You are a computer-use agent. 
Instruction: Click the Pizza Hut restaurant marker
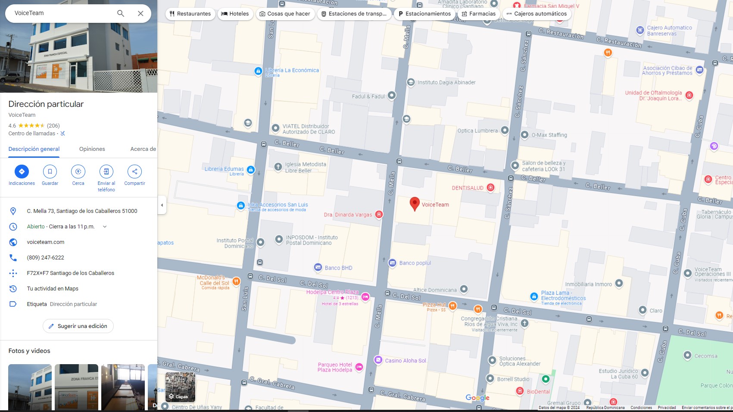coord(452,306)
